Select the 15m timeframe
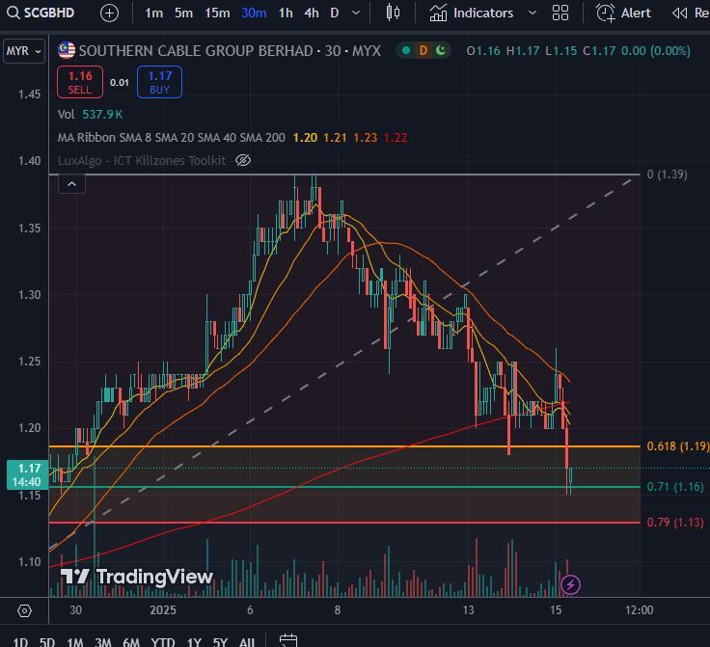 [x=217, y=13]
